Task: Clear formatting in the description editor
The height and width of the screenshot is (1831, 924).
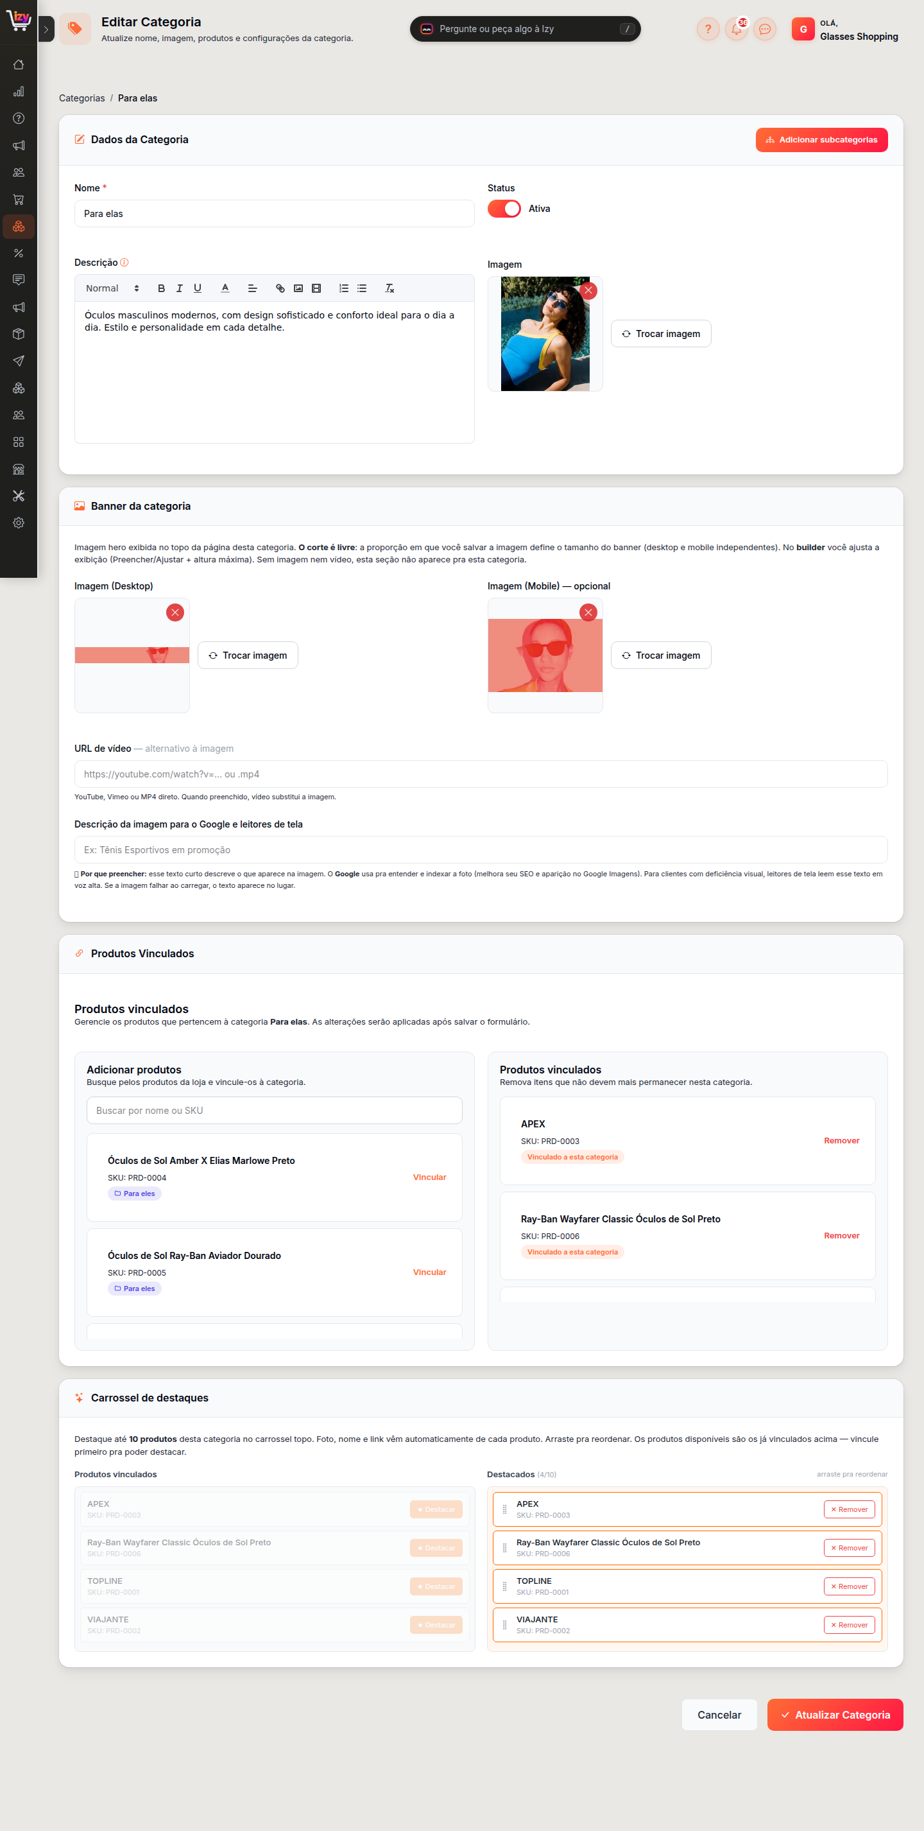Action: click(x=389, y=289)
